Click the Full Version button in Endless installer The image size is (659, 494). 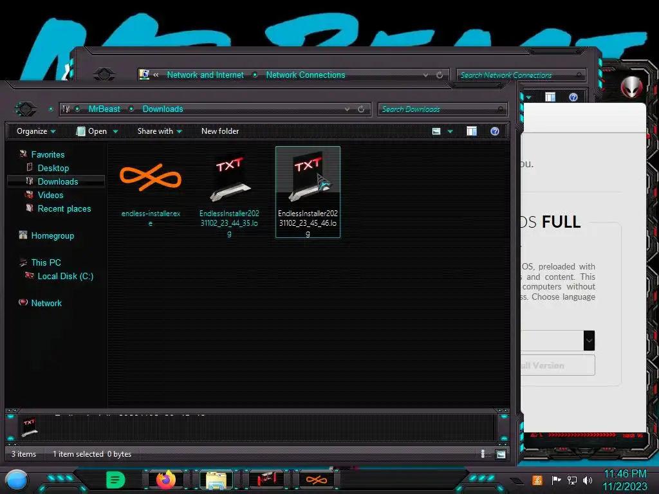tap(557, 365)
